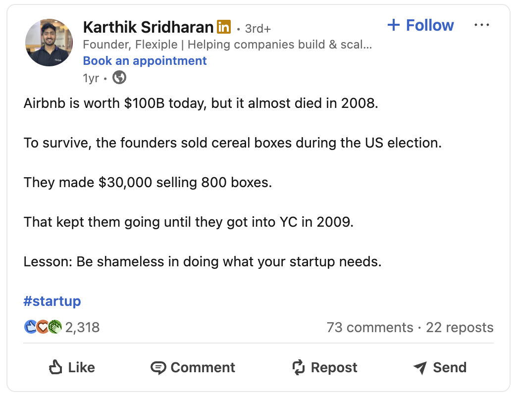This screenshot has height=396, width=516.
Task: Open the Book an appointment link
Action: [145, 61]
